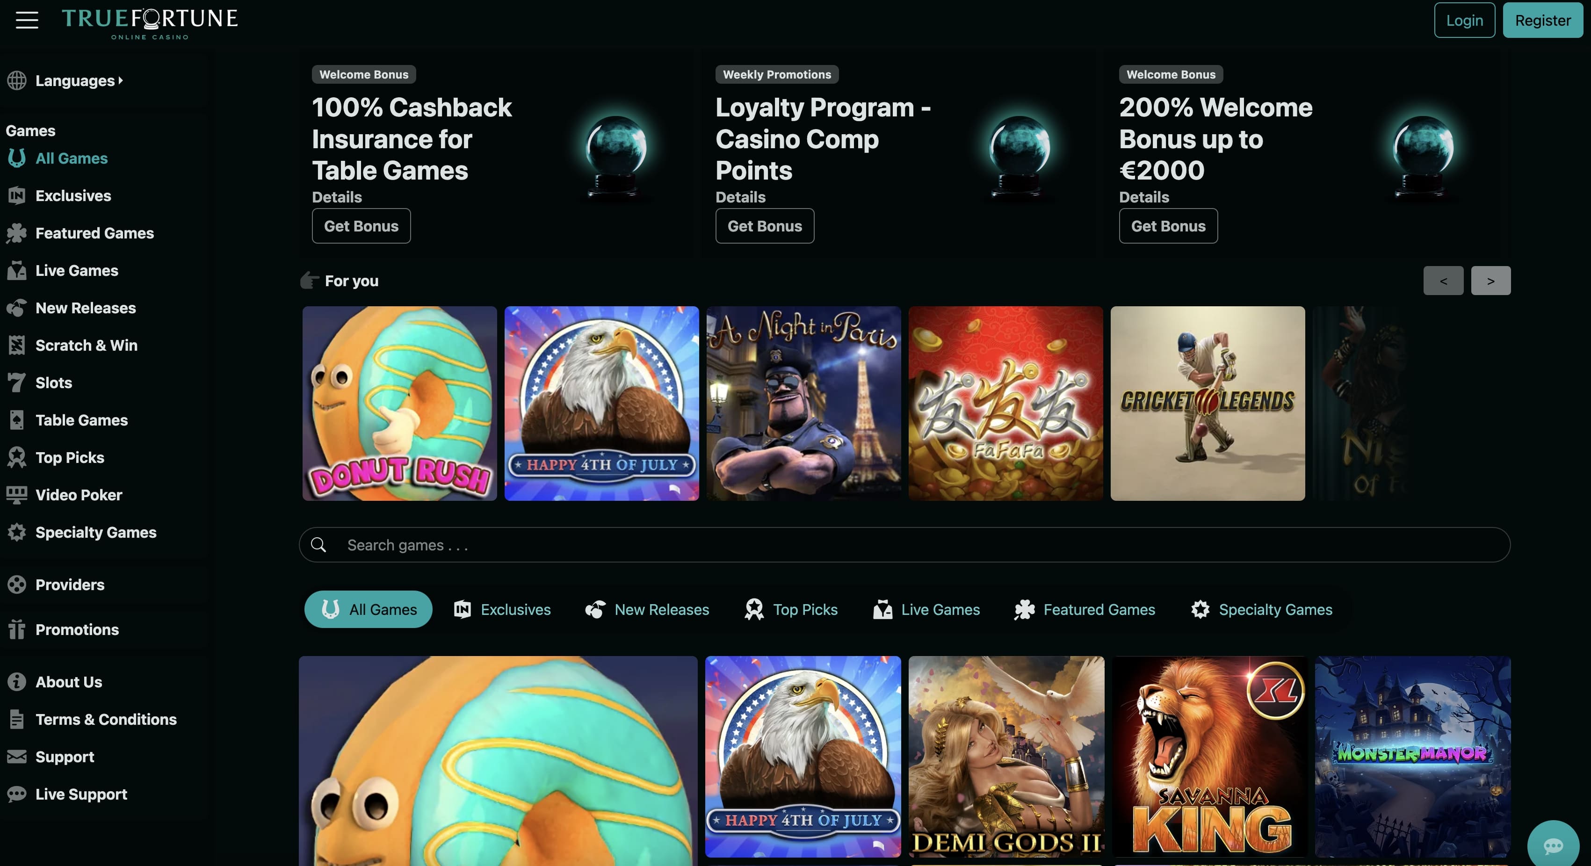Get the Loyalty Program bonus
Viewport: 1591px width, 866px height.
click(765, 226)
